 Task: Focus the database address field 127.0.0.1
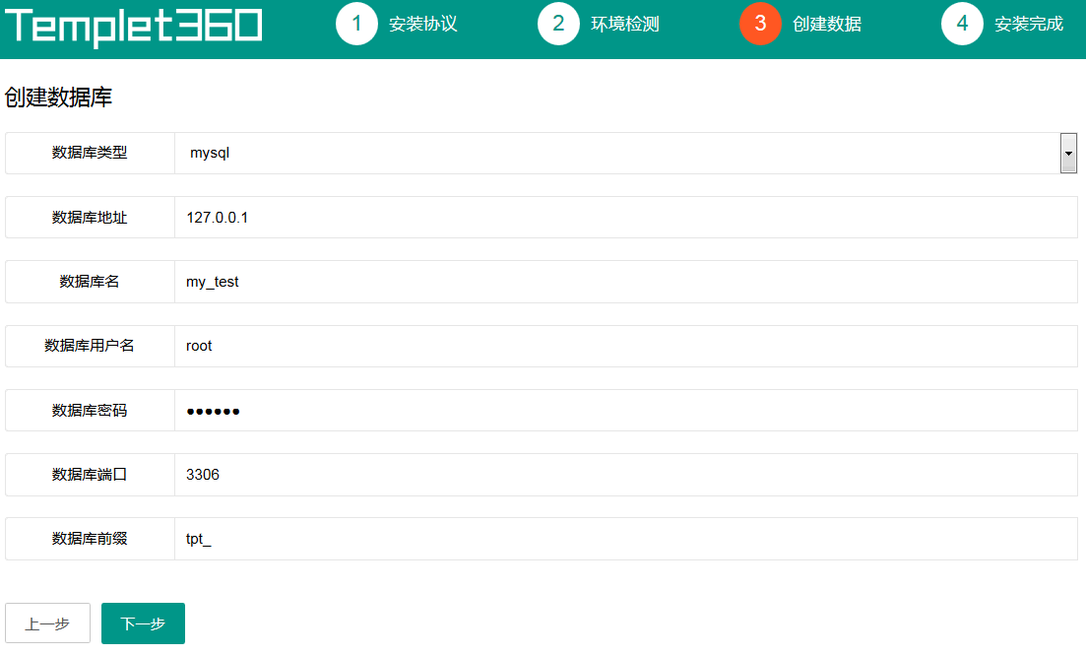coord(625,218)
